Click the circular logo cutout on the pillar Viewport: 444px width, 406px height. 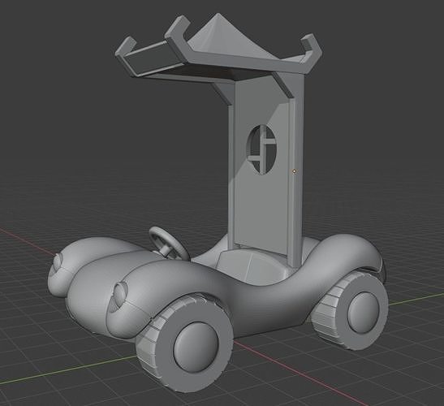point(261,149)
